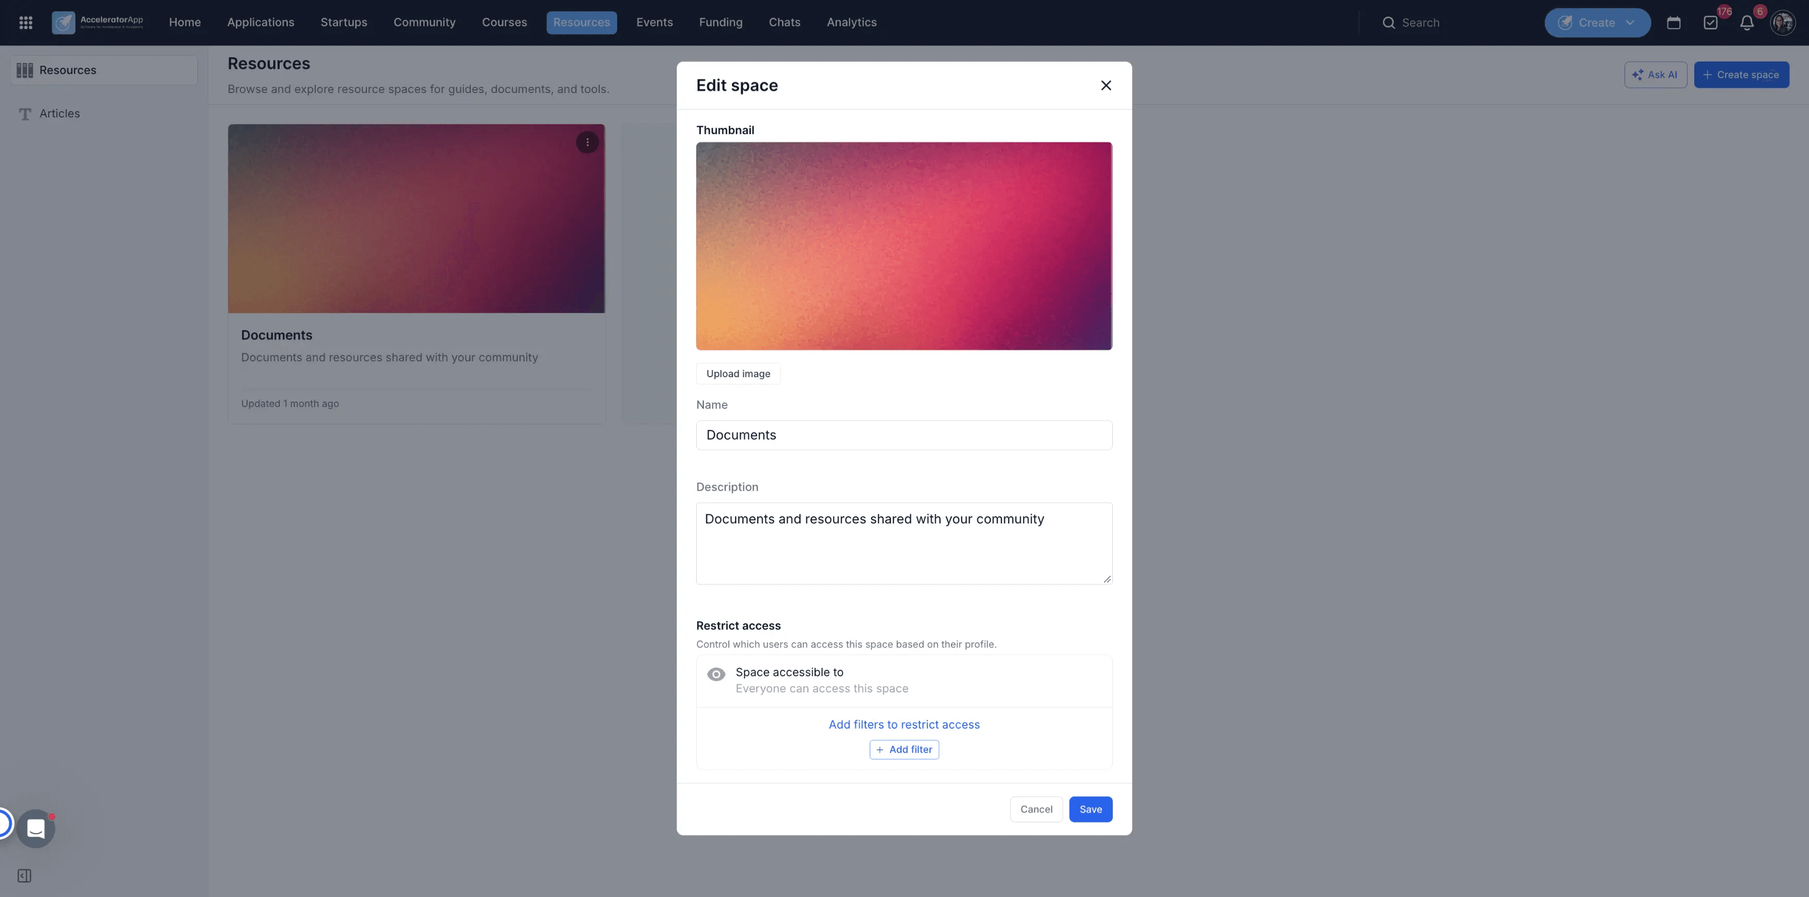Select Articles in the sidebar
The height and width of the screenshot is (897, 1809).
[59, 114]
